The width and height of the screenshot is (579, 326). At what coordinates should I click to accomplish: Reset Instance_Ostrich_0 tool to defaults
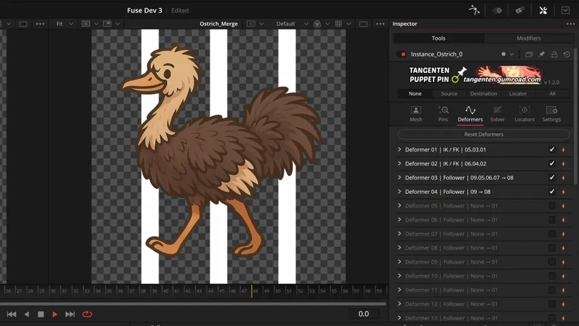567,54
